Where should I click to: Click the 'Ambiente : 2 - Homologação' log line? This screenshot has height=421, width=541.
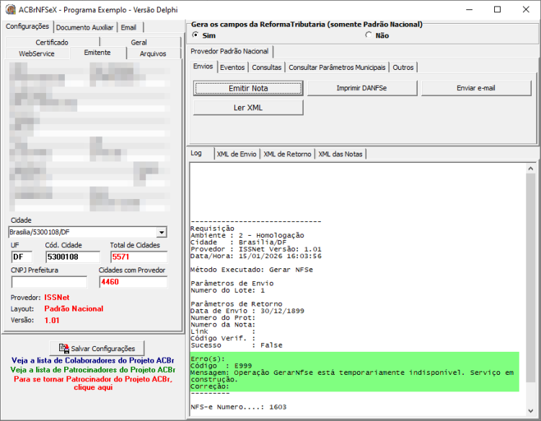pyautogui.click(x=247, y=236)
